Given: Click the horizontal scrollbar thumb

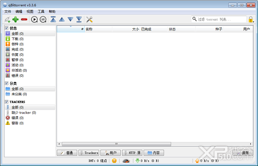Looking at the screenshot, I should (117, 144).
